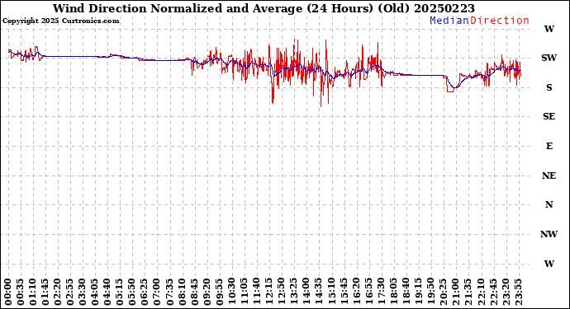Click the "11:05" time axis label

(x=245, y=292)
